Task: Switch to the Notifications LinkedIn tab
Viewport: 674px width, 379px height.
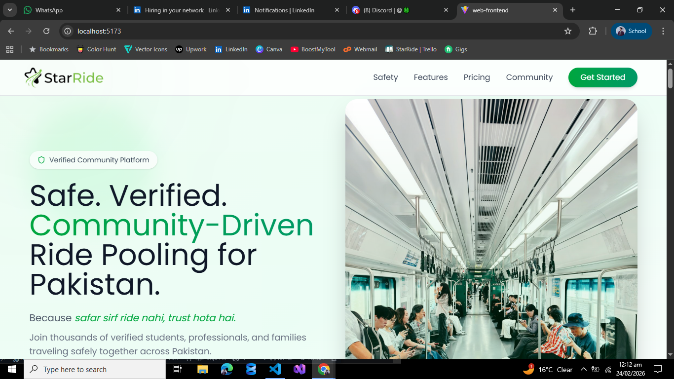Action: pyautogui.click(x=291, y=10)
